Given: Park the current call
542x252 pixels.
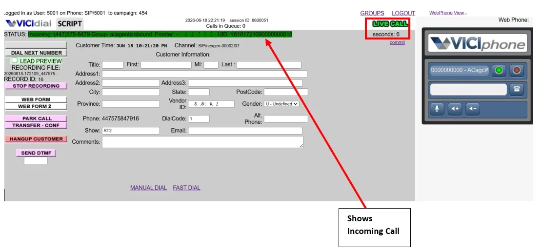Looking at the screenshot, I should [x=36, y=118].
